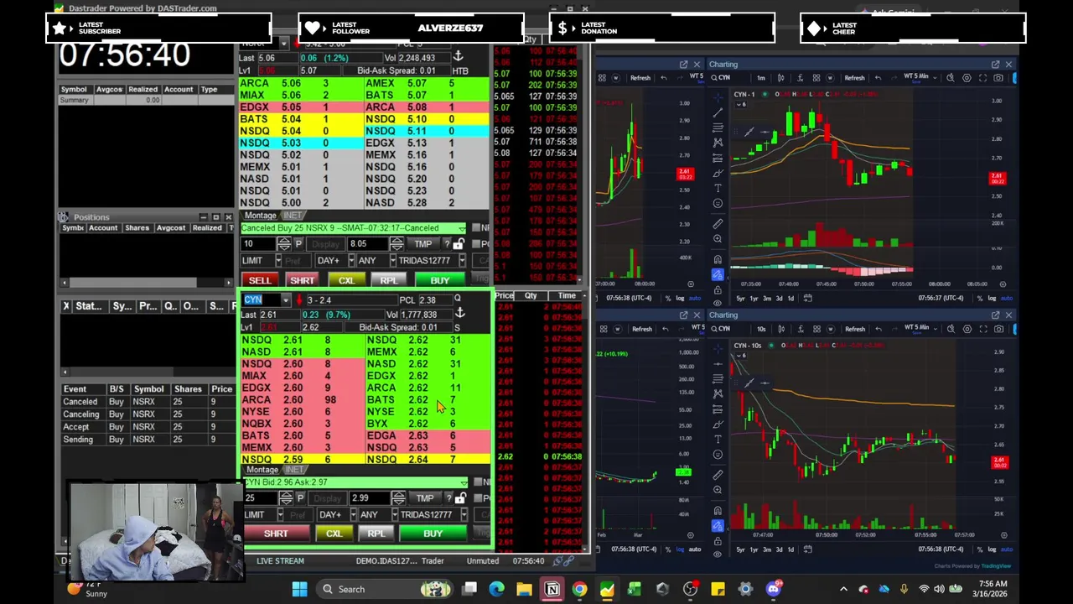Click the shares field showing 25
Screen dimensions: 1073x604
click(259, 498)
